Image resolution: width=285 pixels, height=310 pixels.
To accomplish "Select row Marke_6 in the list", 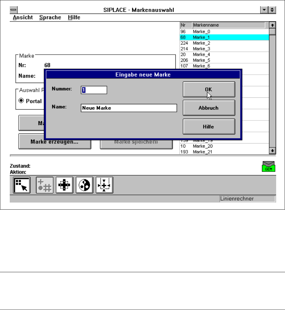I will pyautogui.click(x=224, y=66).
